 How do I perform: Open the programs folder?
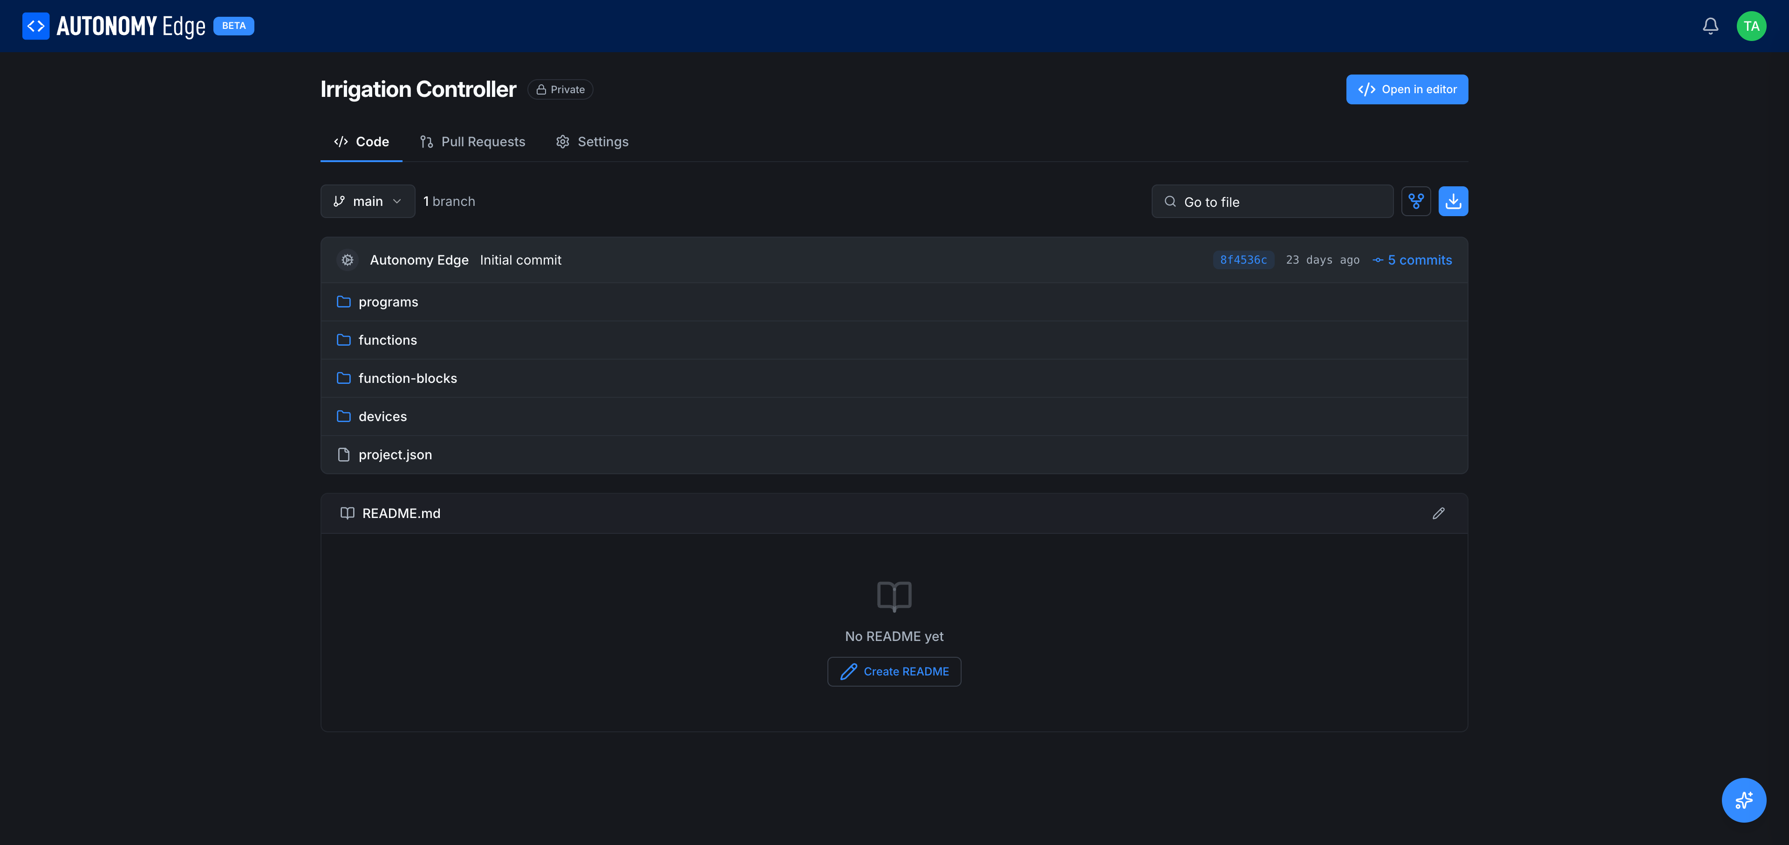894,301
